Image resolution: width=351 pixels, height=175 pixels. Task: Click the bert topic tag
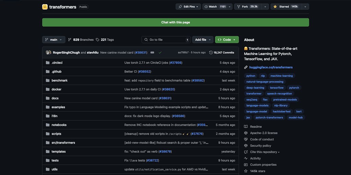coord(299,111)
